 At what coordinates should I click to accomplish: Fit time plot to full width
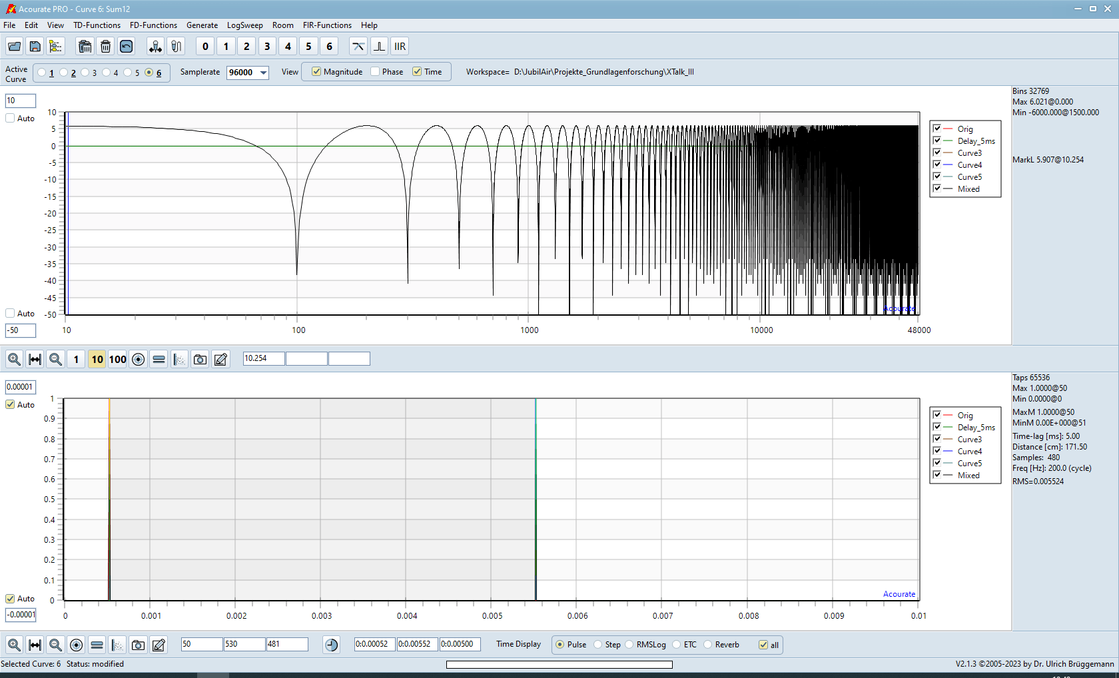click(35, 645)
